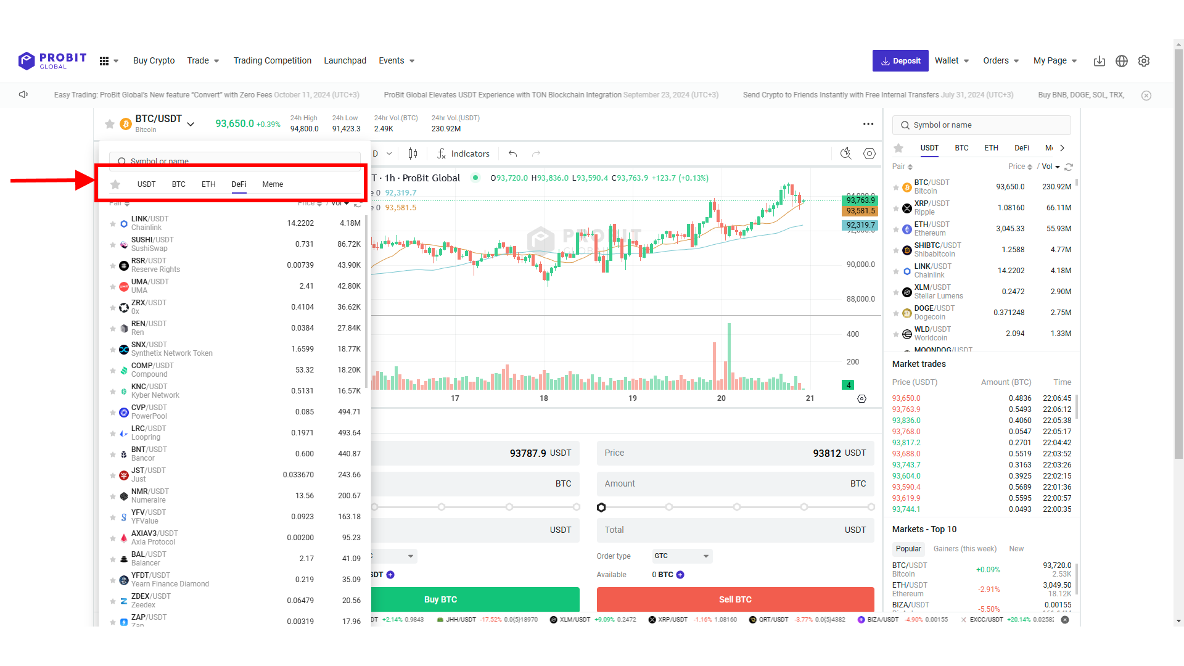
Task: Select Gainers (this week) in Markets Top 10
Action: click(x=965, y=548)
